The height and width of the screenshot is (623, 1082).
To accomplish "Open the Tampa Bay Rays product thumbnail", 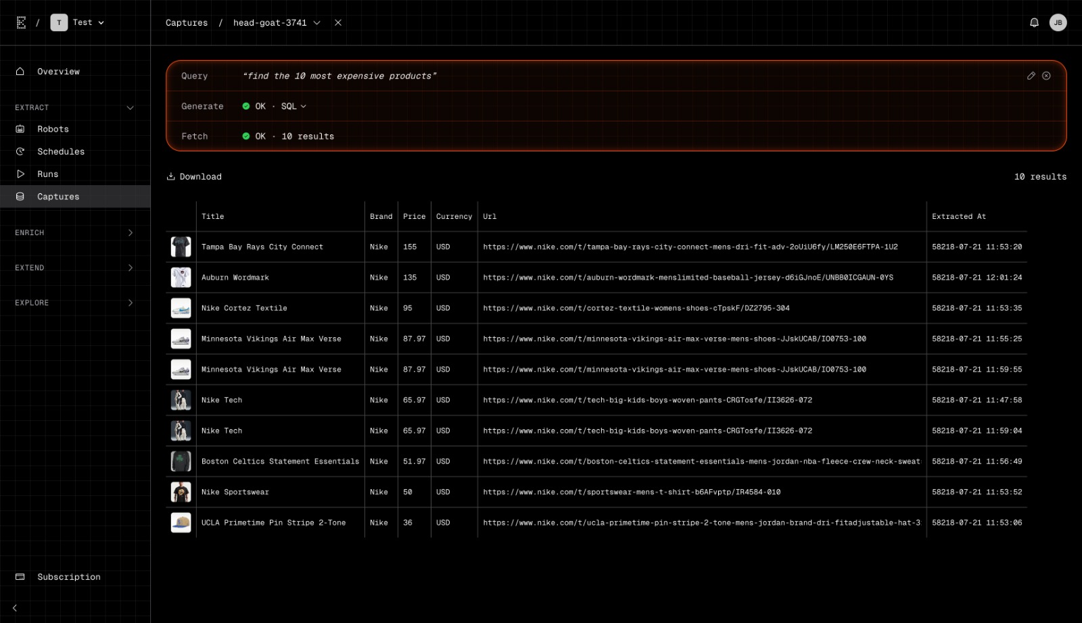I will 181,247.
